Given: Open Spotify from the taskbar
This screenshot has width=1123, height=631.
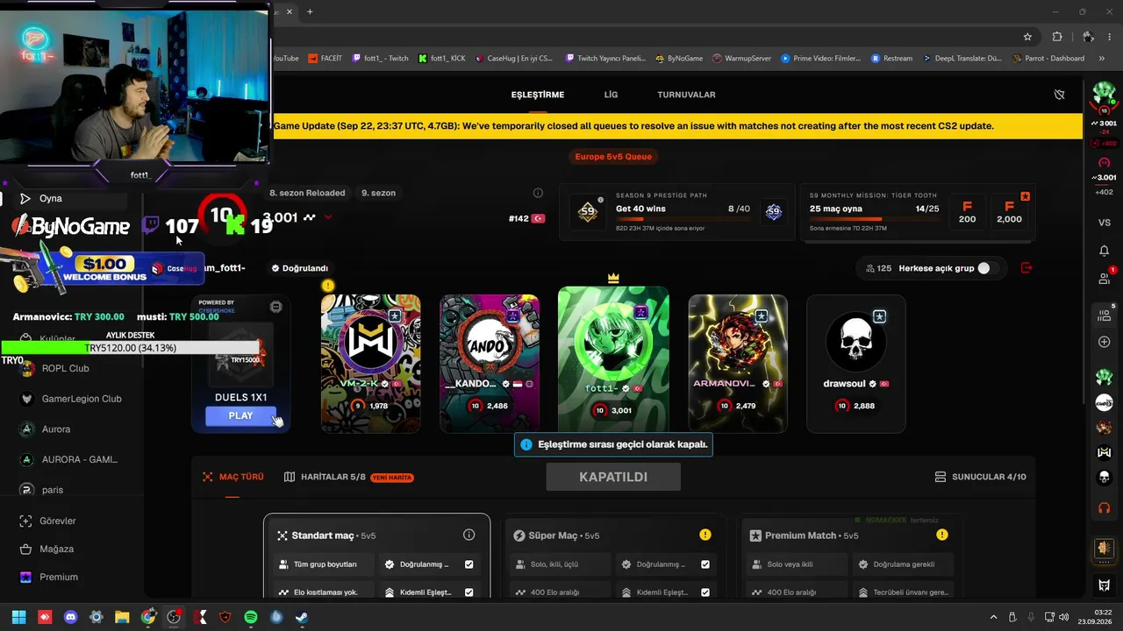Looking at the screenshot, I should tap(250, 617).
